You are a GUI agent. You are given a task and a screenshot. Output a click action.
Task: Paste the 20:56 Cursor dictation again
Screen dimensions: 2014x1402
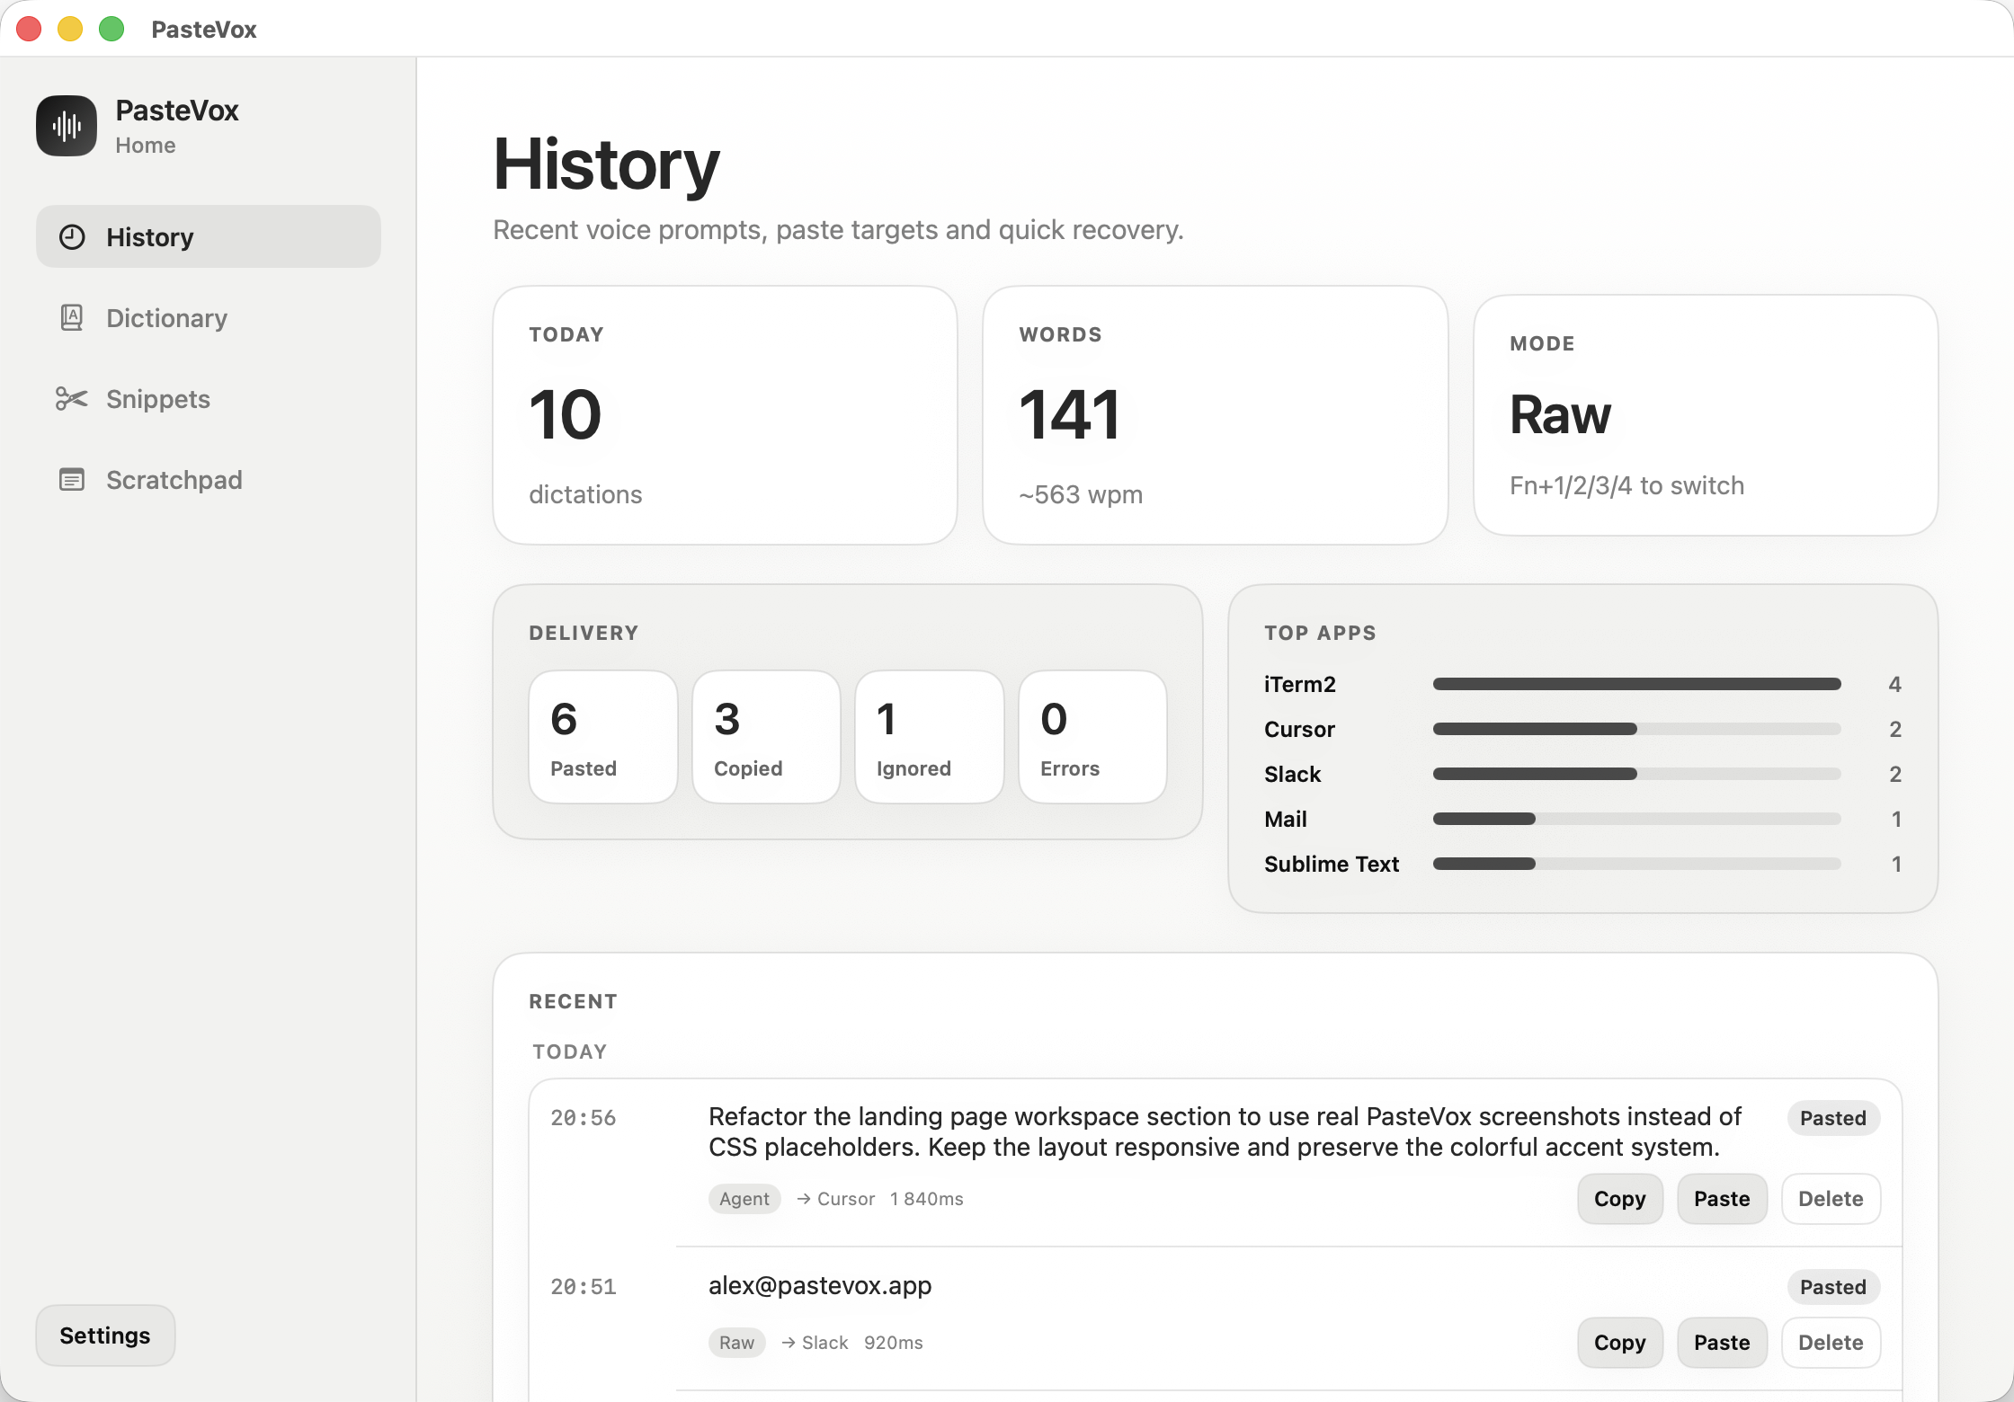coord(1722,1199)
